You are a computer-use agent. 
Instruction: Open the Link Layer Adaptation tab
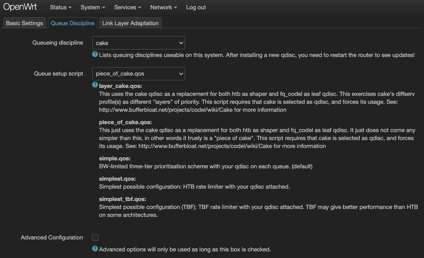click(x=130, y=23)
